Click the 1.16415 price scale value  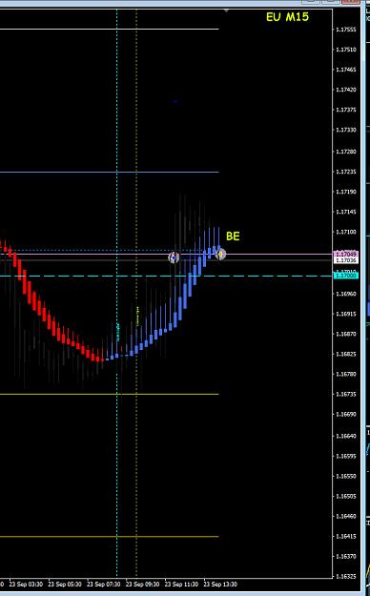346,536
